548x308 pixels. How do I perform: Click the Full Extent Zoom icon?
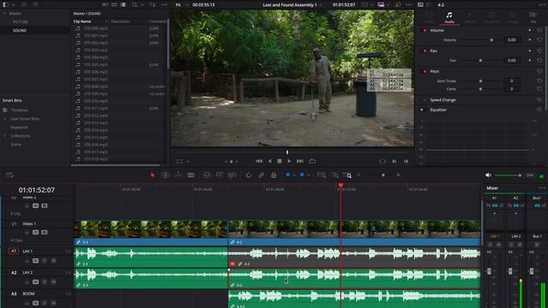pyautogui.click(x=321, y=175)
